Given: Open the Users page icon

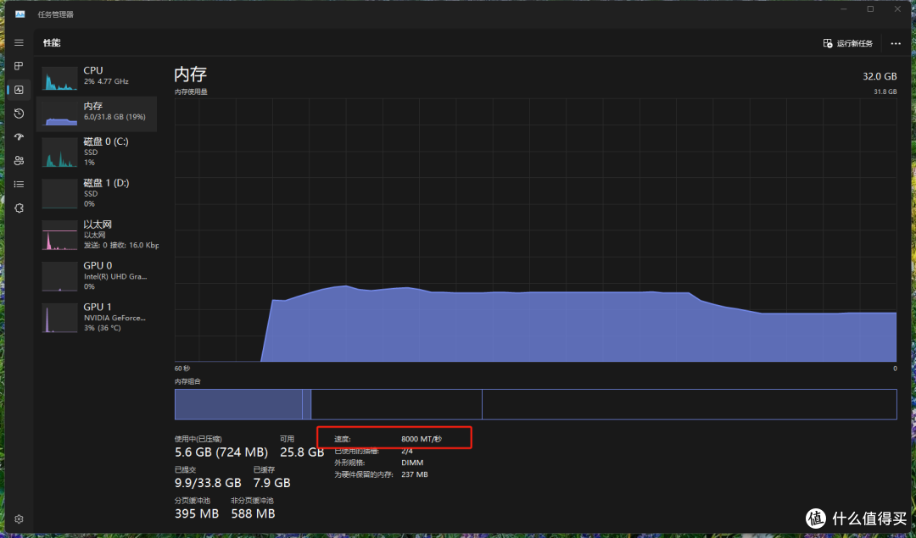Looking at the screenshot, I should [x=19, y=160].
